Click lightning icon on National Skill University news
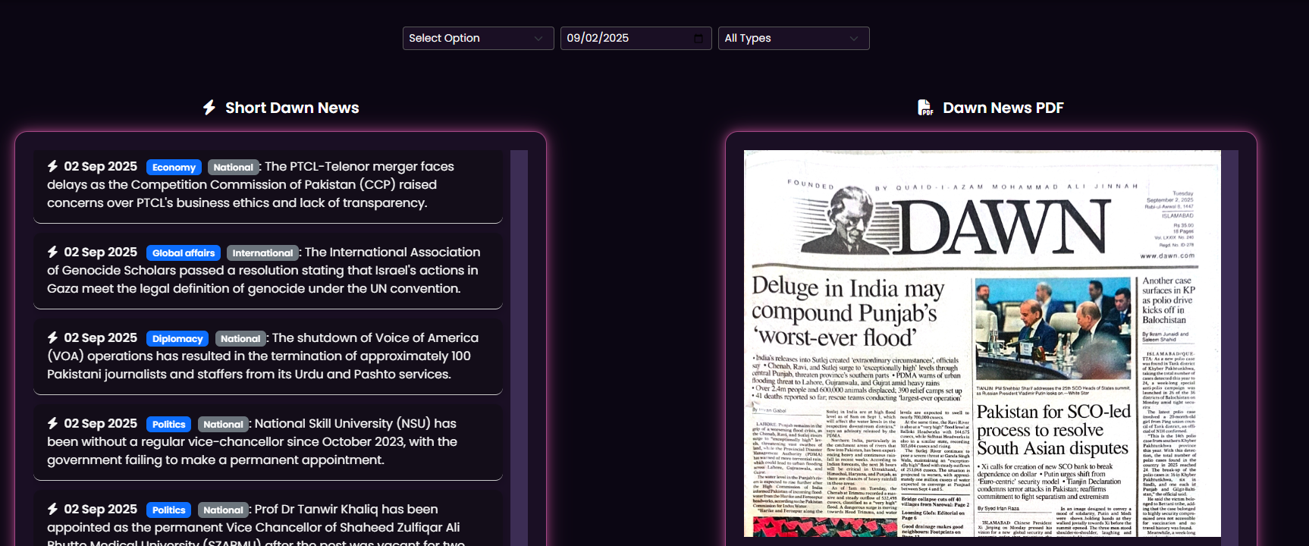The width and height of the screenshot is (1309, 546). (53, 423)
